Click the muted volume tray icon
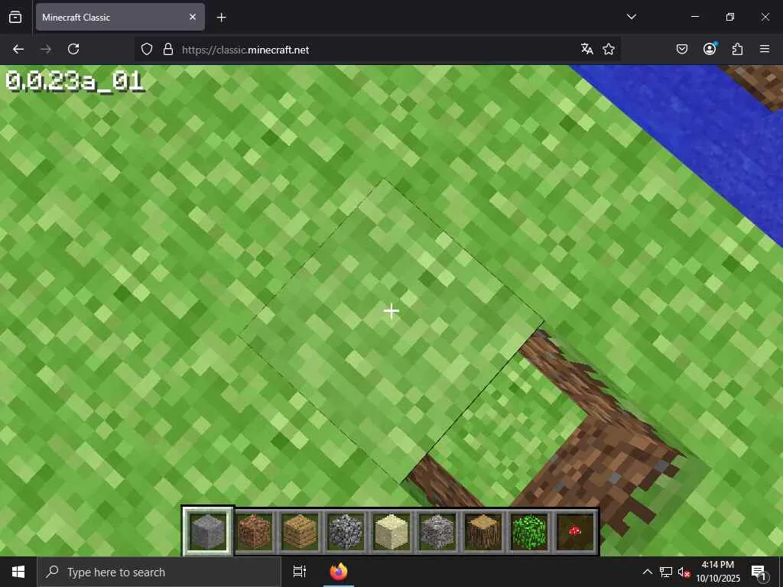This screenshot has height=587, width=783. (x=684, y=572)
